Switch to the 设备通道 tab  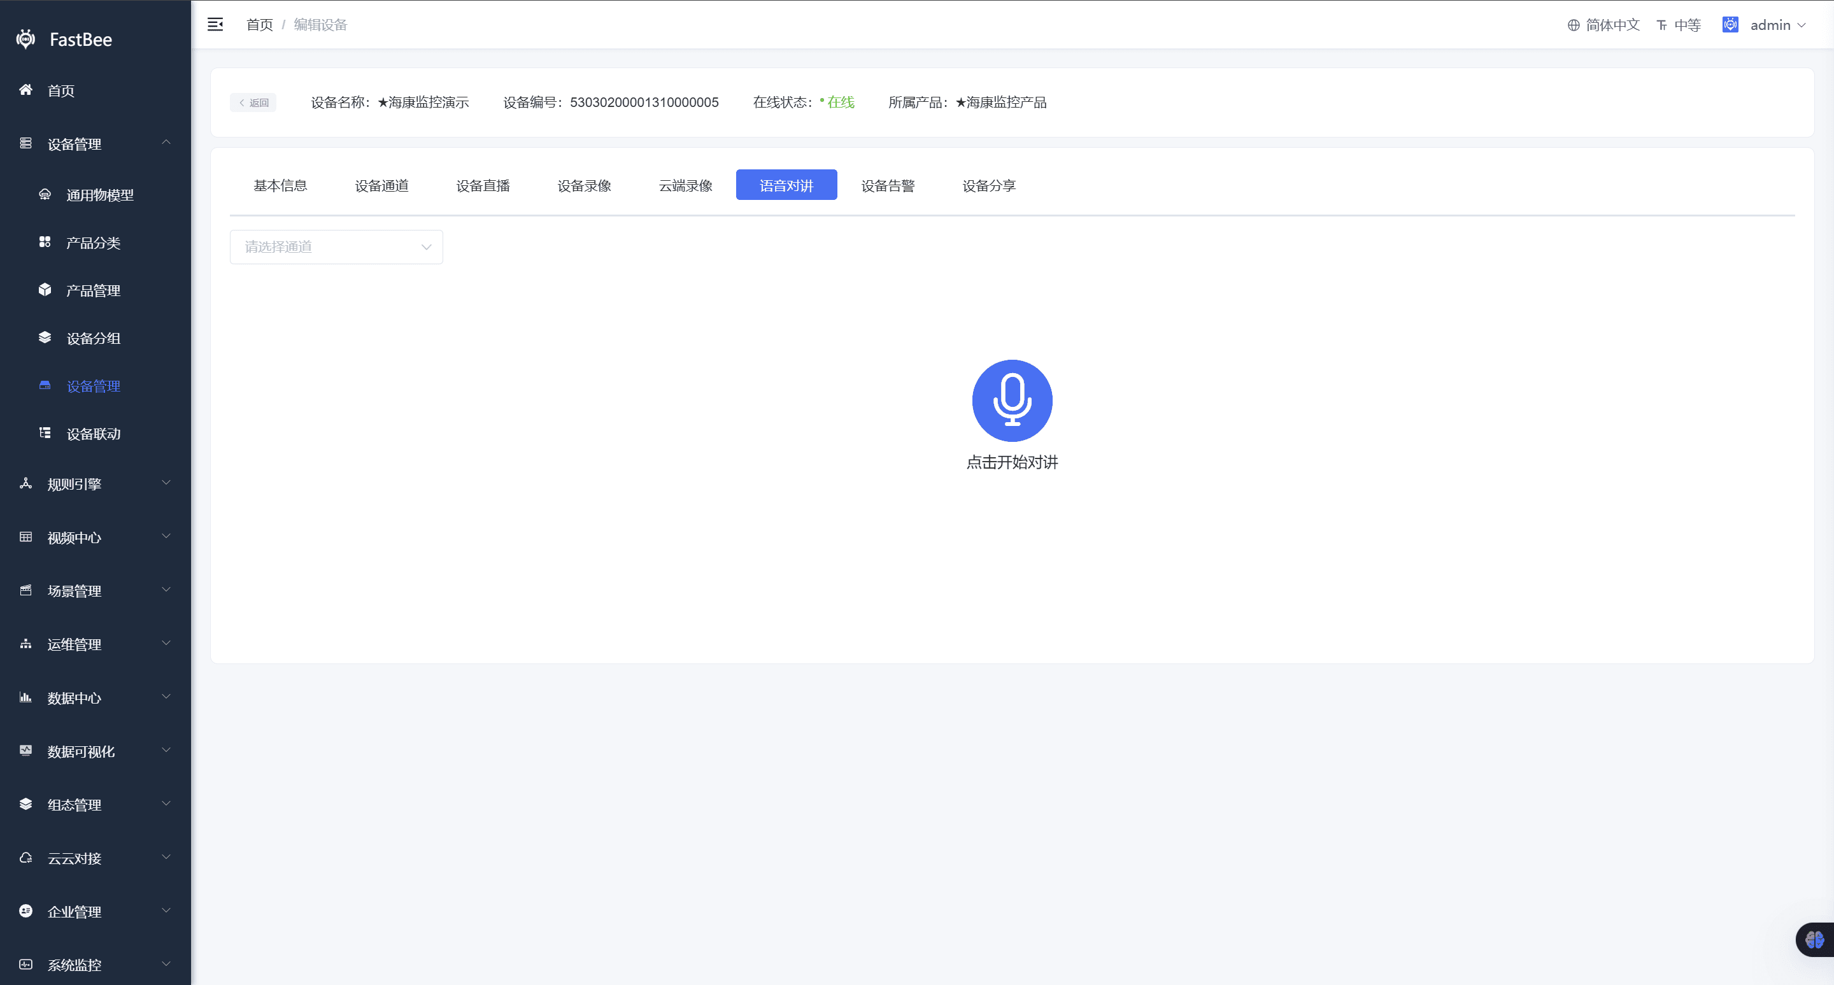381,185
